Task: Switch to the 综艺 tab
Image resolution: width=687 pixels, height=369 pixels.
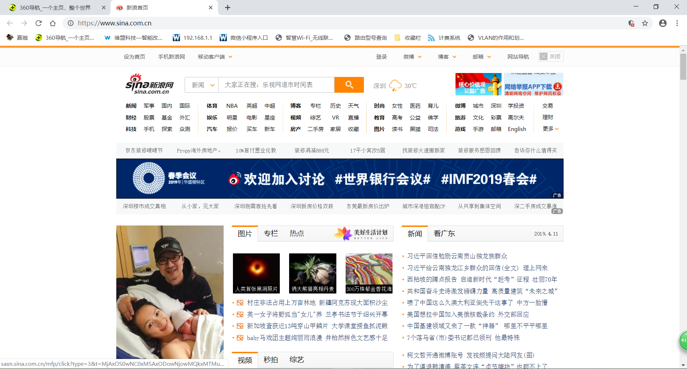Action: tap(297, 360)
